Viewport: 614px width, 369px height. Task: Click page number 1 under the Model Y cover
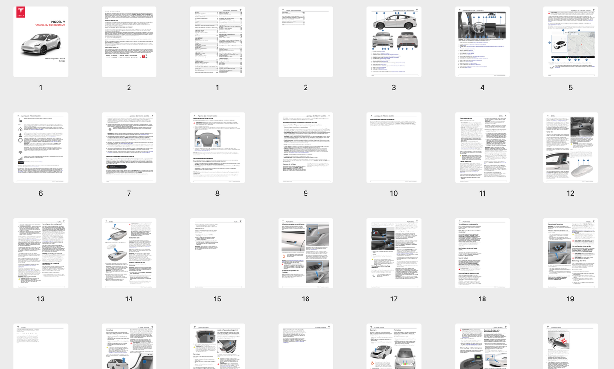[41, 87]
